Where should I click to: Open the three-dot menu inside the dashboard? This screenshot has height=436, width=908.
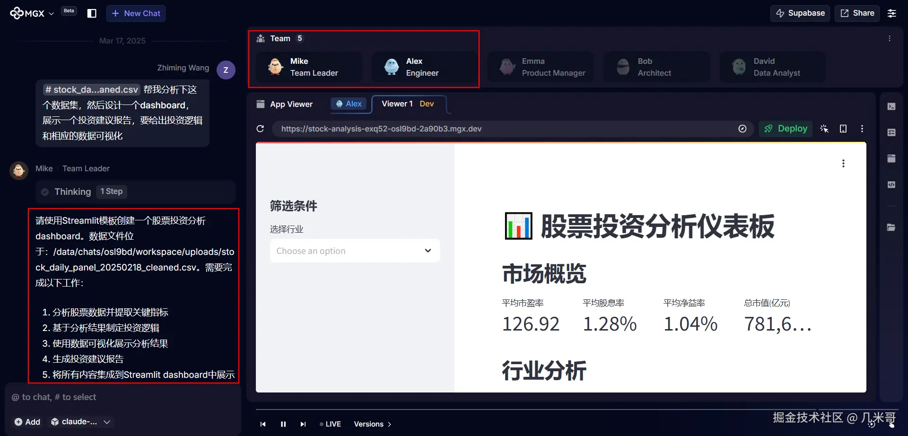click(x=844, y=163)
